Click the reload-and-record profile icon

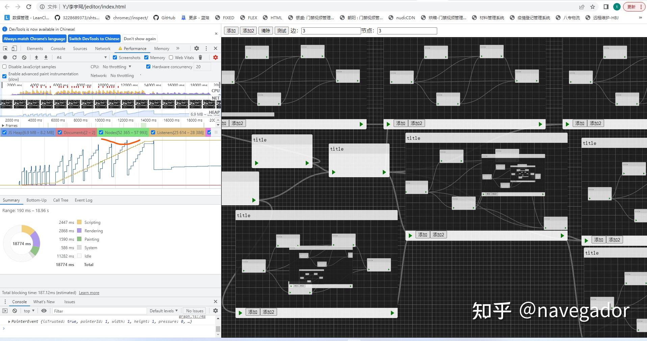click(x=15, y=57)
